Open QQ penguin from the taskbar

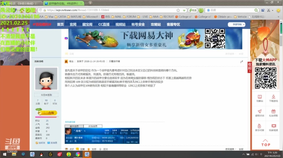[x=41, y=154]
